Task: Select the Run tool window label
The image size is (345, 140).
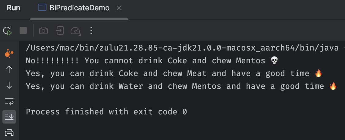Action: pyautogui.click(x=13, y=8)
